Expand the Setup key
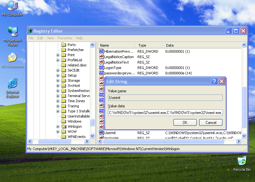 (x=58, y=75)
